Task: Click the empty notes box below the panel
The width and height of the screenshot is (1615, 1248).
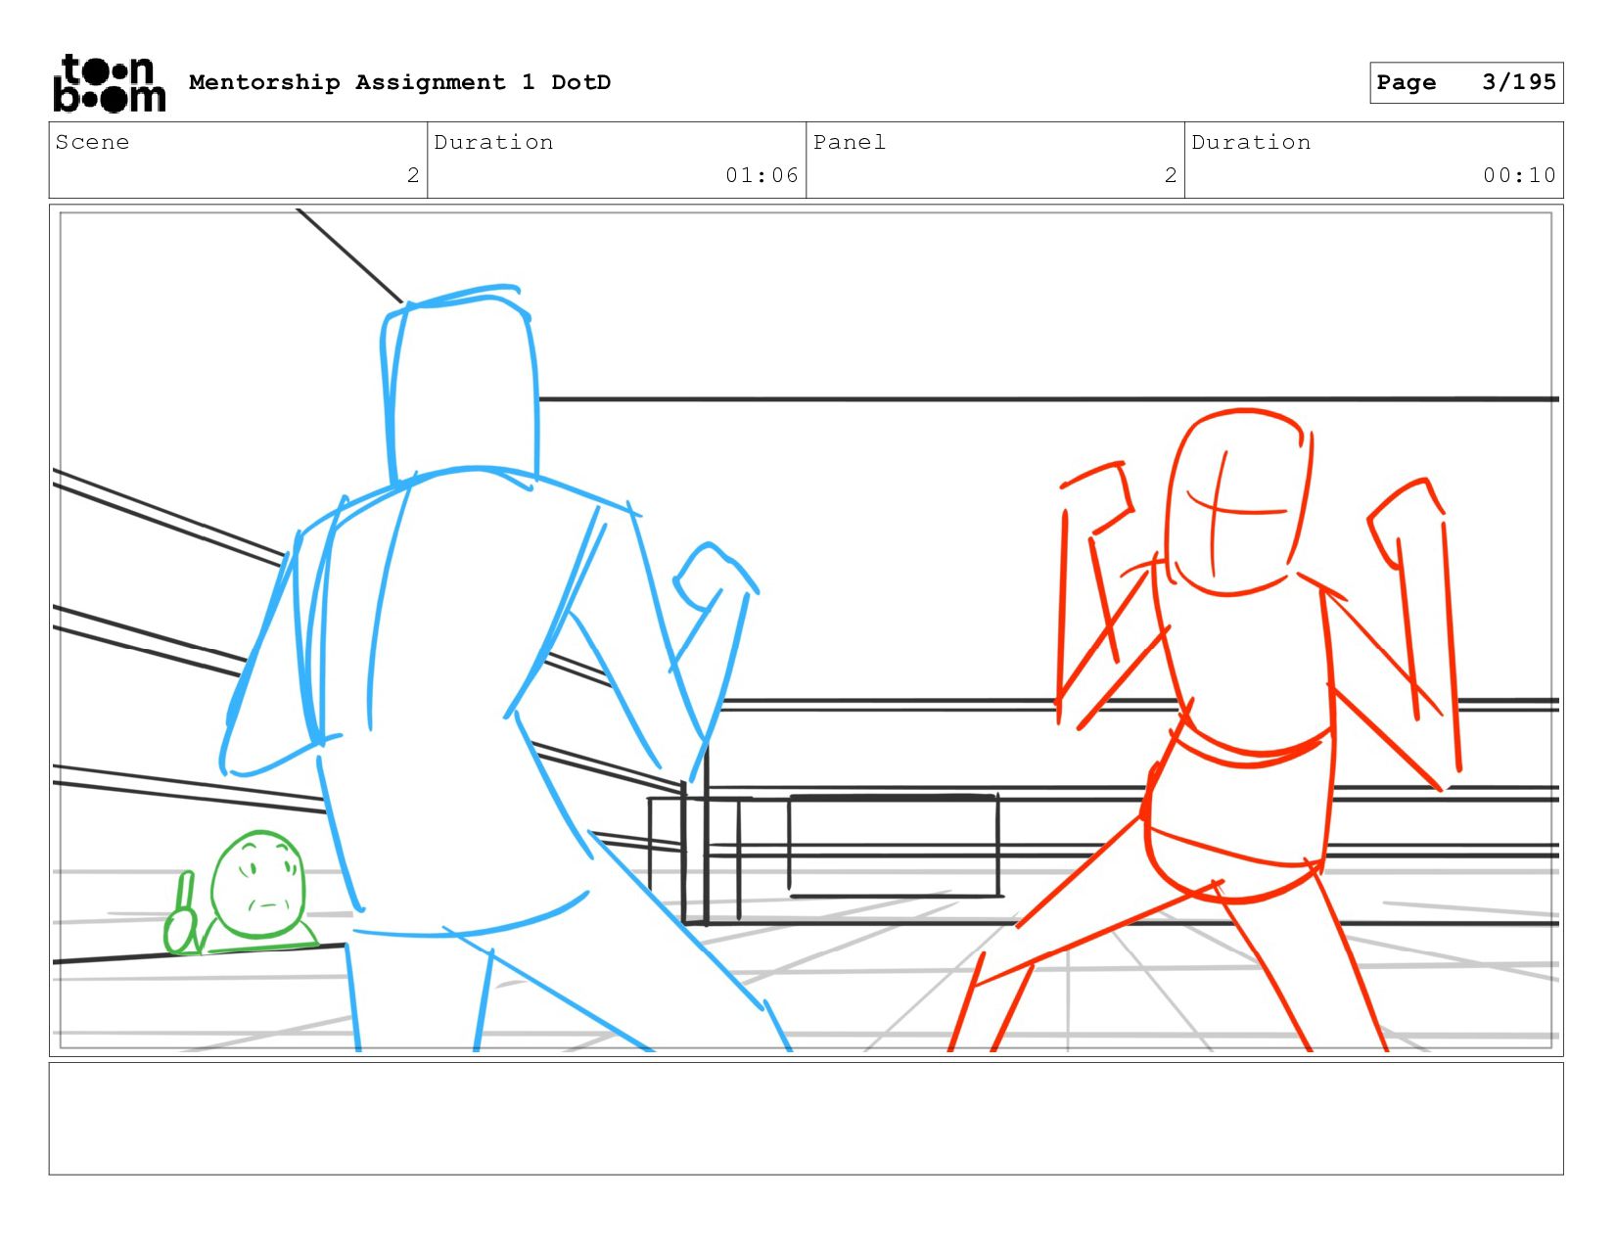Action: pos(806,1118)
